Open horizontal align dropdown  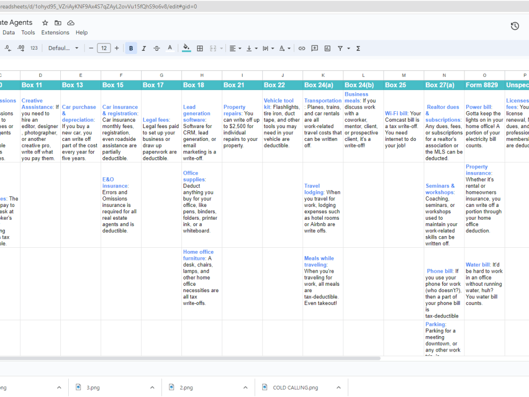click(x=235, y=48)
